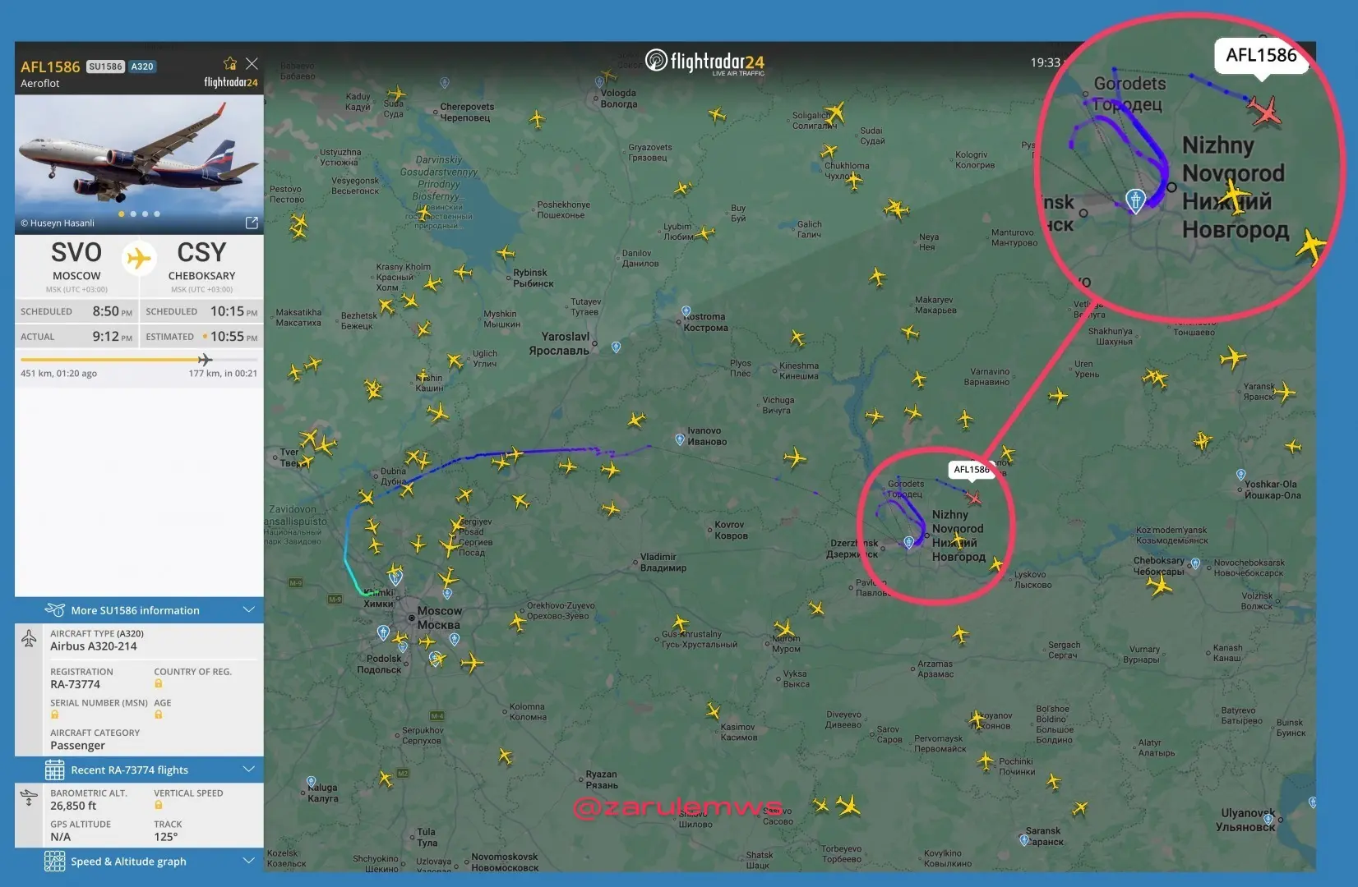Click the airport pin at Cherepovets
This screenshot has width=1358, height=887.
pos(445,83)
